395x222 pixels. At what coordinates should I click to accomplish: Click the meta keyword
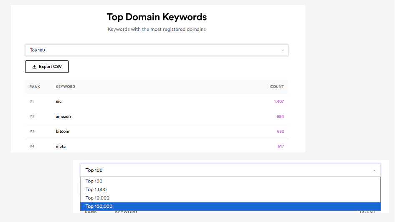click(61, 147)
